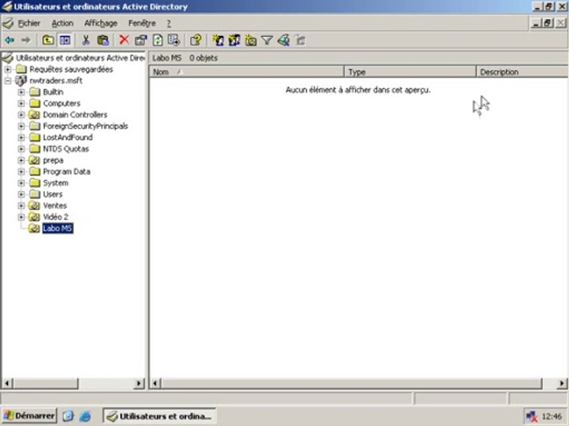This screenshot has height=426, width=569.
Task: Select the Users label in the tree
Action: point(53,194)
